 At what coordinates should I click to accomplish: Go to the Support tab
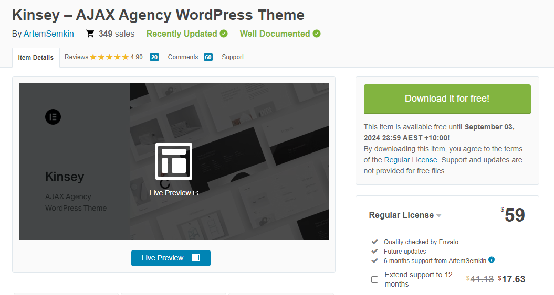coord(233,57)
